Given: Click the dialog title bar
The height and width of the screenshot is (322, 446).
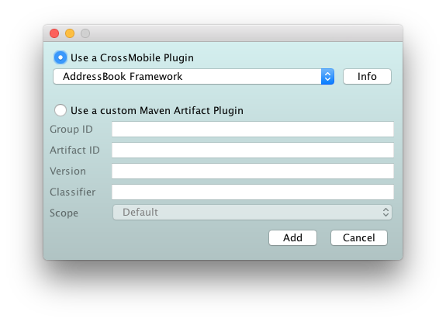Looking at the screenshot, I should pos(223,33).
